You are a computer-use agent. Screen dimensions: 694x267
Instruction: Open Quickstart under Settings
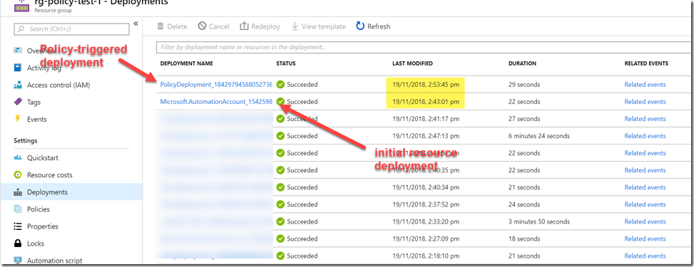43,158
